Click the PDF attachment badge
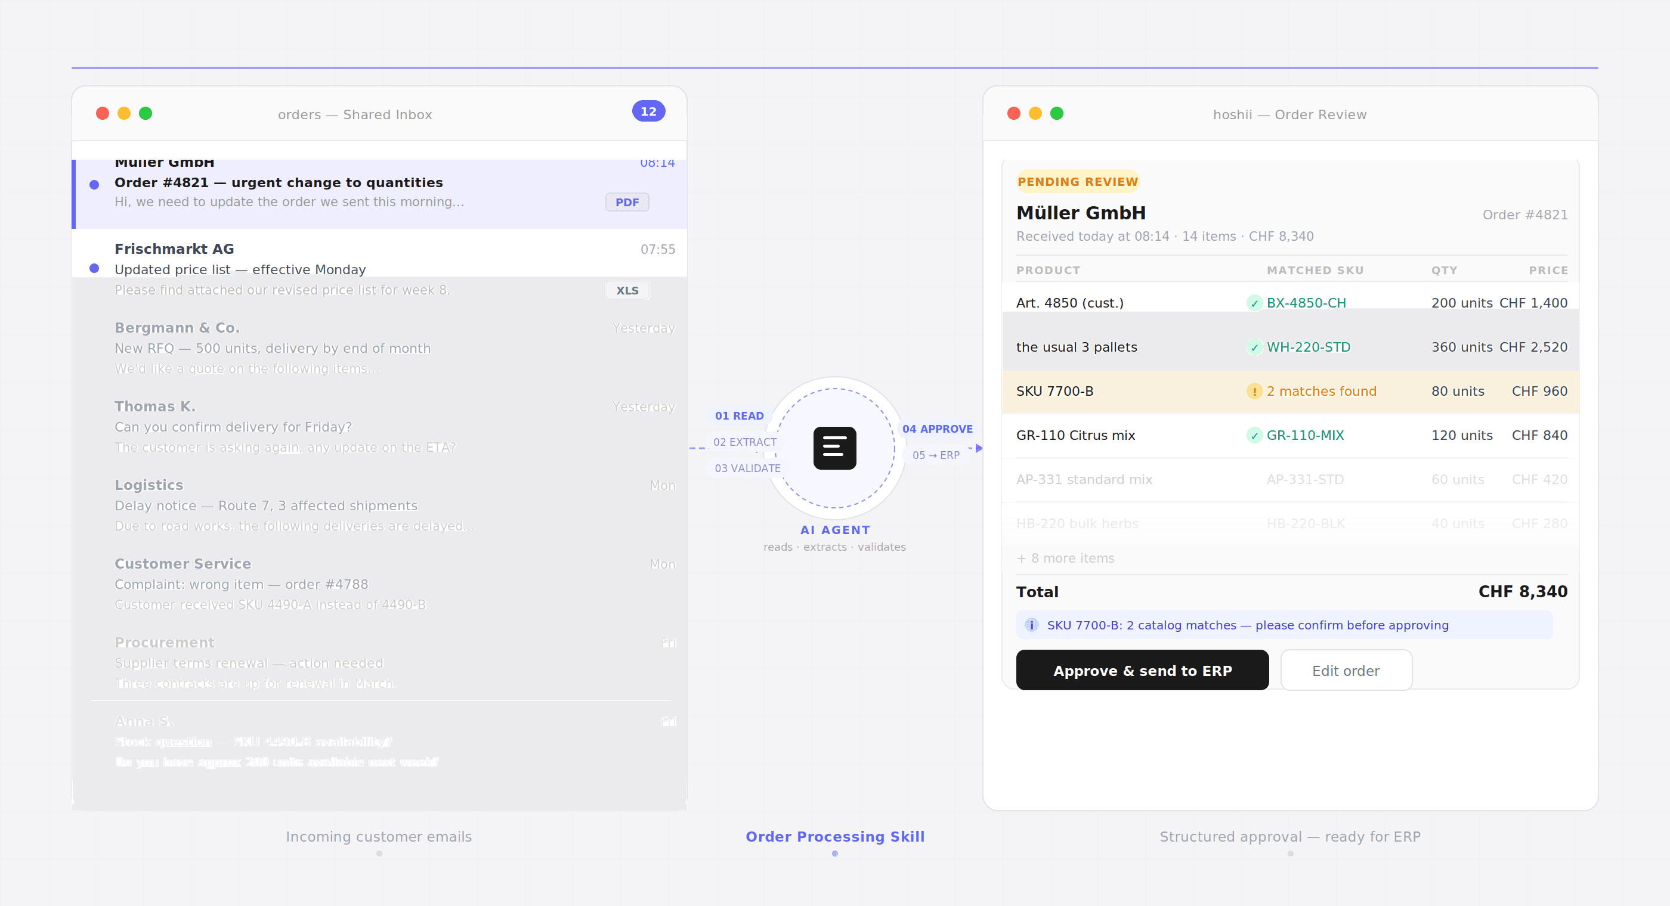 pos(626,202)
